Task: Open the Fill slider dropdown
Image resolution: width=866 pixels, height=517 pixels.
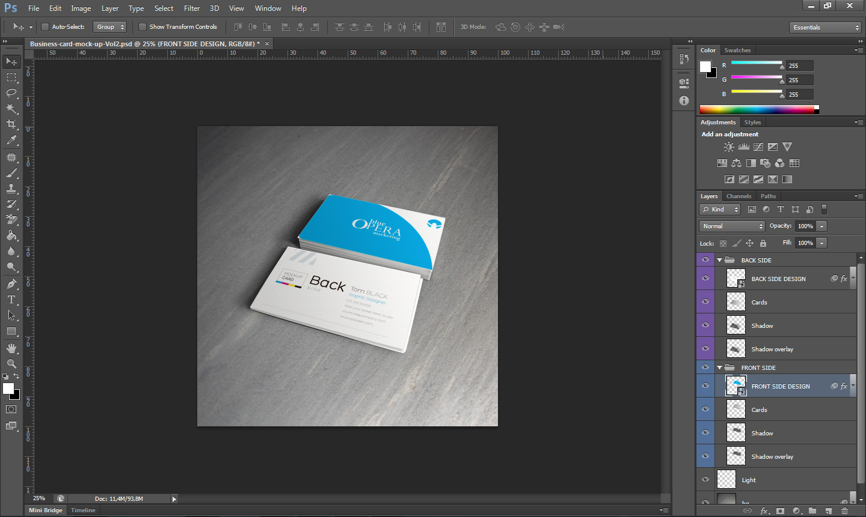Action: [x=821, y=243]
